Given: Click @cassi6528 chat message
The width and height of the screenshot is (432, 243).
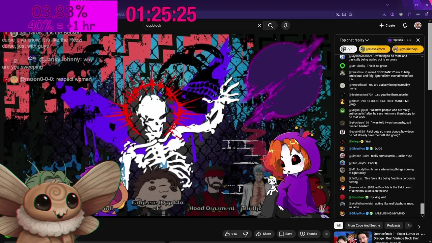Looking at the screenshot, I should [381, 133].
